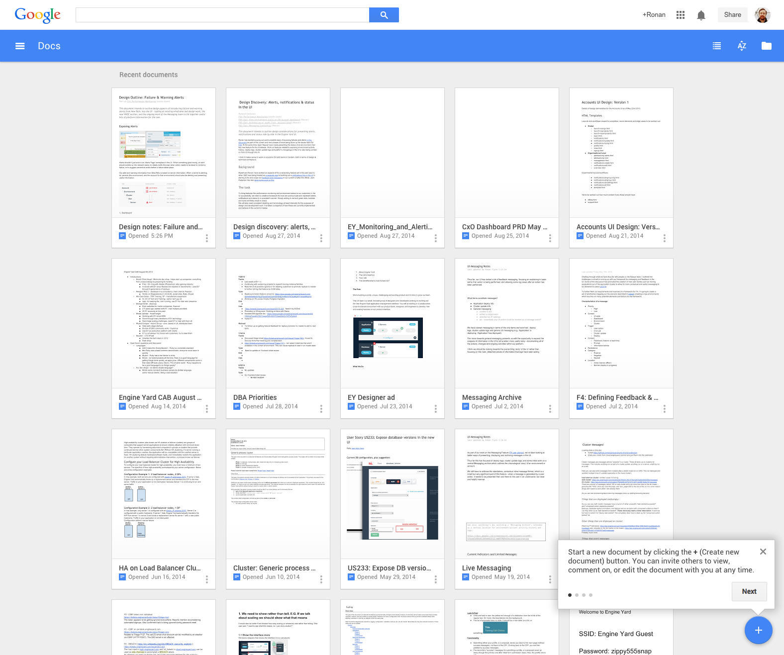784x655 pixels.
Task: Click the create new document plus button
Action: pos(759,630)
